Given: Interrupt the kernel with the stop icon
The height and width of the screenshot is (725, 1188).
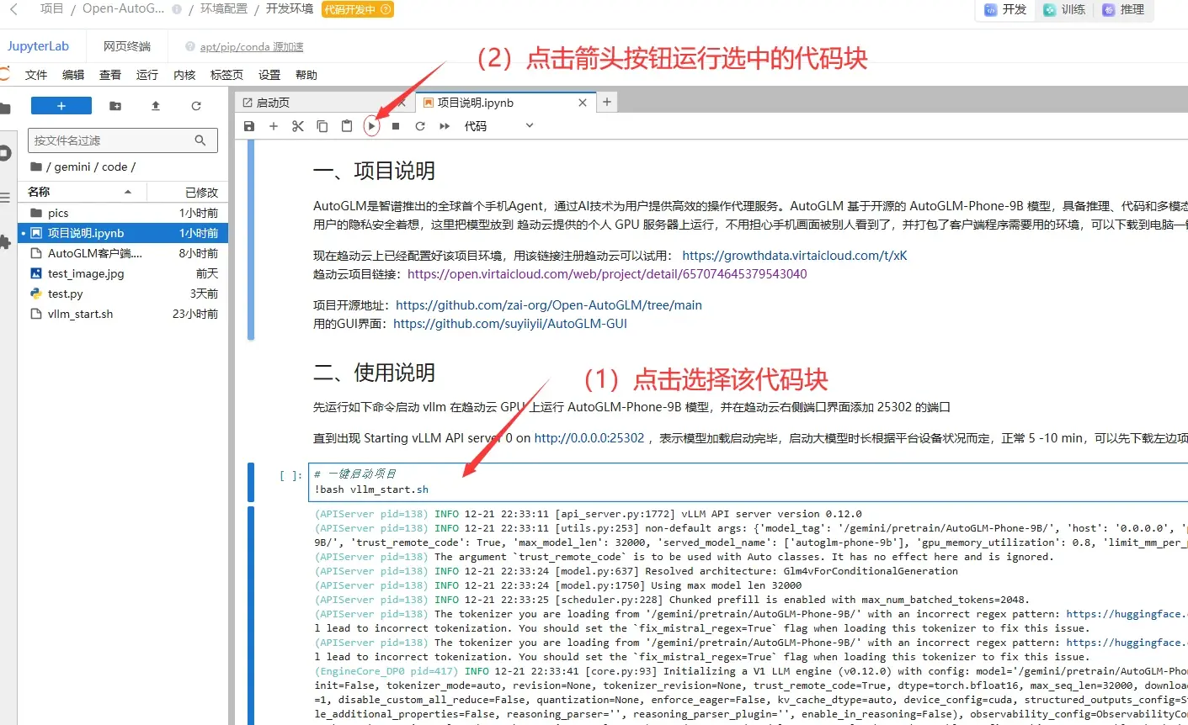Looking at the screenshot, I should 396,126.
